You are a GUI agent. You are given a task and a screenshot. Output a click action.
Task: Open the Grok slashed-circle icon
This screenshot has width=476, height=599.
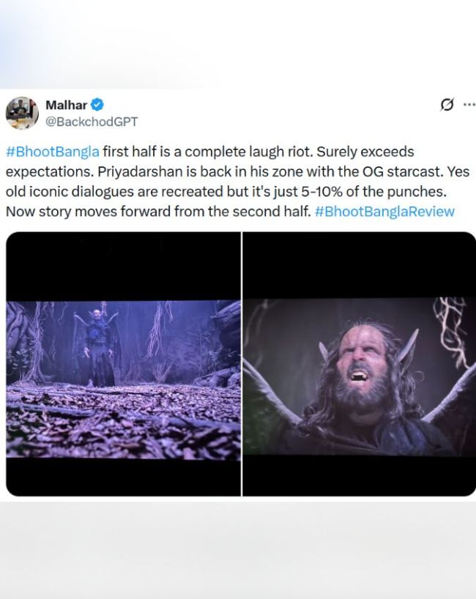(447, 104)
